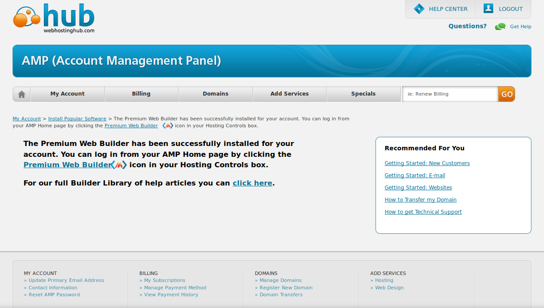Click the small Web Builder icon in breadcrumb

tap(168, 126)
